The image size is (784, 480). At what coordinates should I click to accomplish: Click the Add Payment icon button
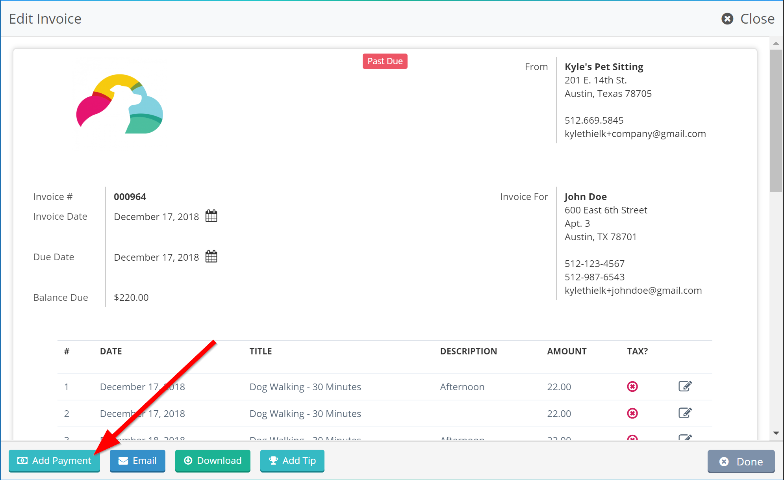point(22,460)
